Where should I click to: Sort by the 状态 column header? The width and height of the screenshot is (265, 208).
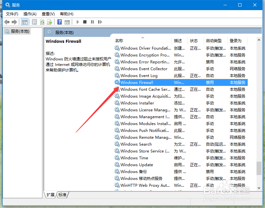click(x=196, y=40)
